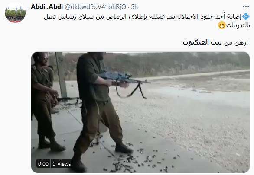Click the 0:00 video time badge

(x=43, y=164)
